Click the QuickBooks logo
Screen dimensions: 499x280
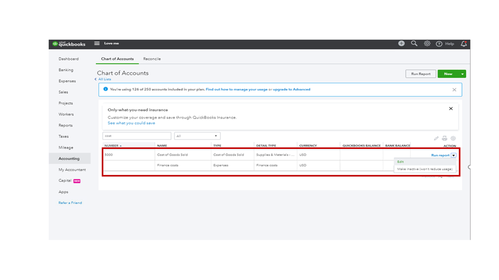click(x=69, y=44)
